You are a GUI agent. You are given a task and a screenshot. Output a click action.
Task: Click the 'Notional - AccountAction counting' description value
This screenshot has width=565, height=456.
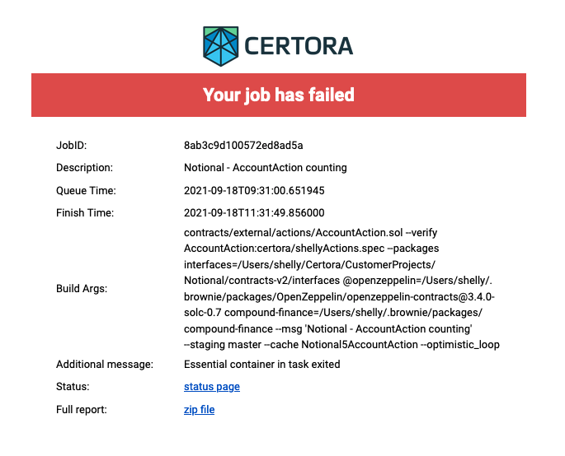265,168
